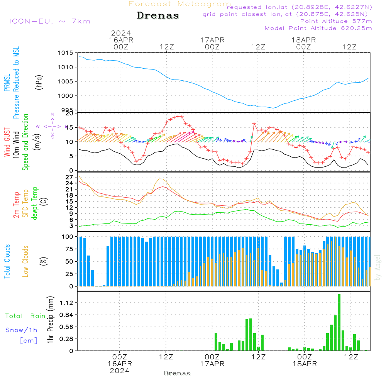Click the '2024 16APR 00Z' label above the pressure chart
This screenshot has width=386, height=386.
pyautogui.click(x=121, y=40)
